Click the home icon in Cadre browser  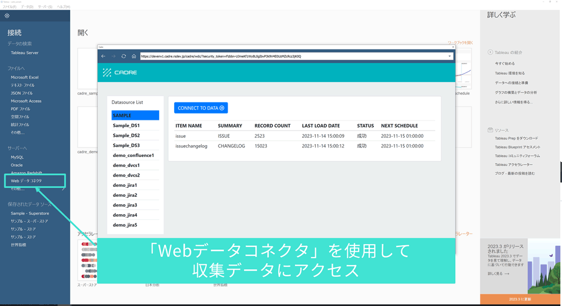click(x=134, y=56)
